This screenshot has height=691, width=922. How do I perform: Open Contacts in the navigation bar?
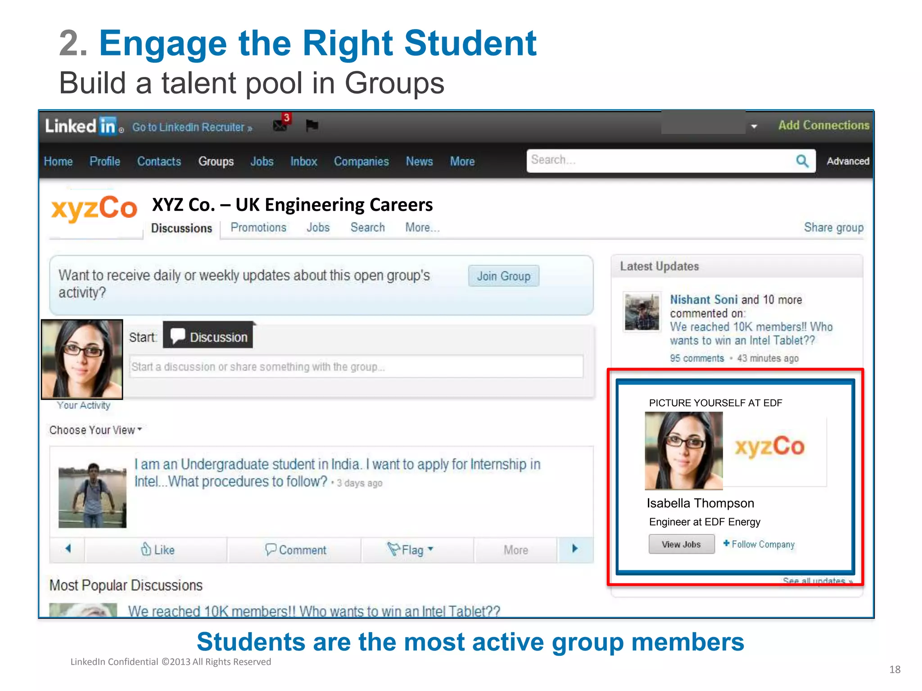[159, 162]
